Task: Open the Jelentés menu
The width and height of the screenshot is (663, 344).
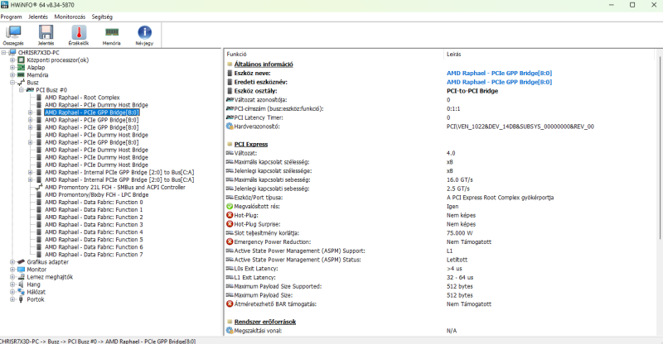Action: coord(38,17)
